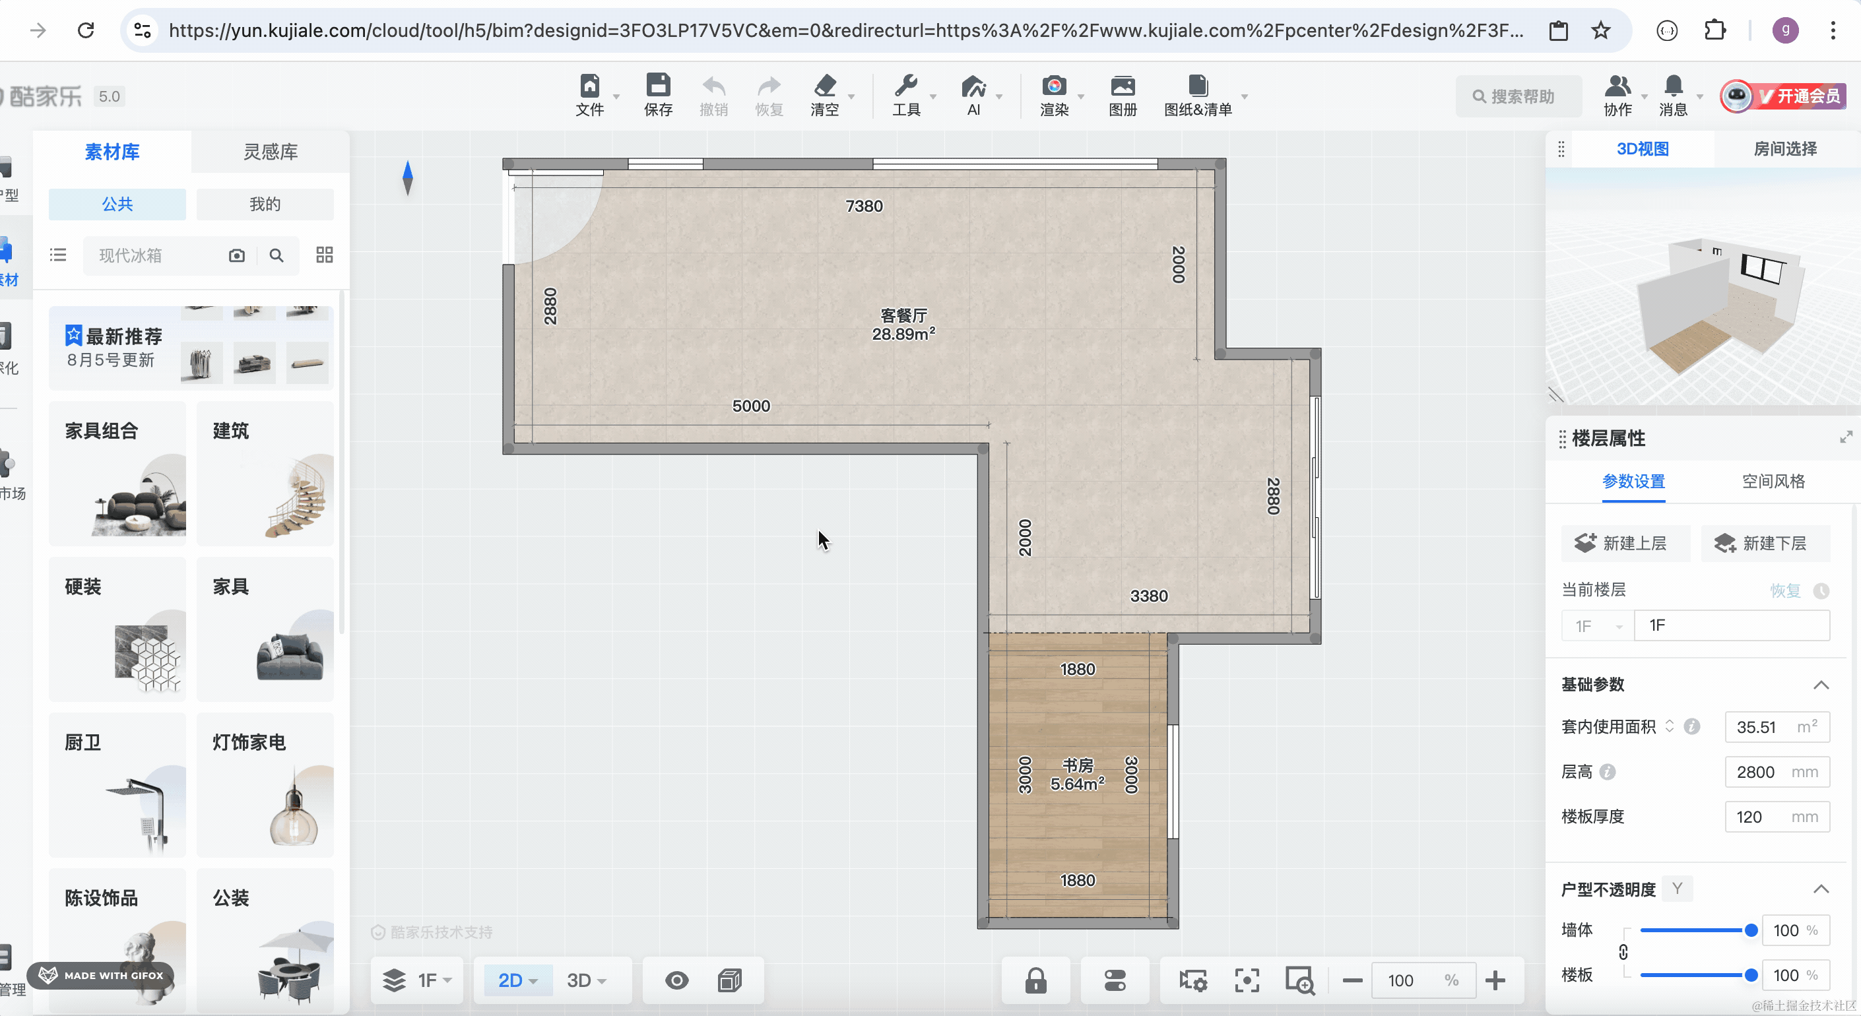The height and width of the screenshot is (1016, 1861).
Task: Open the 图册 album icon
Action: tap(1123, 86)
